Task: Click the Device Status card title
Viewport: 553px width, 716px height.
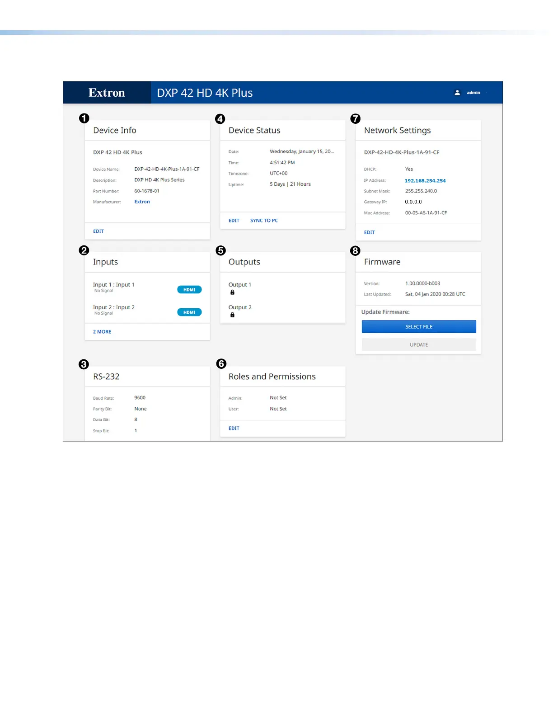Action: coord(254,130)
